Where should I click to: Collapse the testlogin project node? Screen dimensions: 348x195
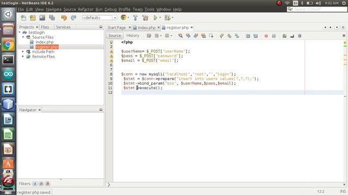click(x=20, y=32)
